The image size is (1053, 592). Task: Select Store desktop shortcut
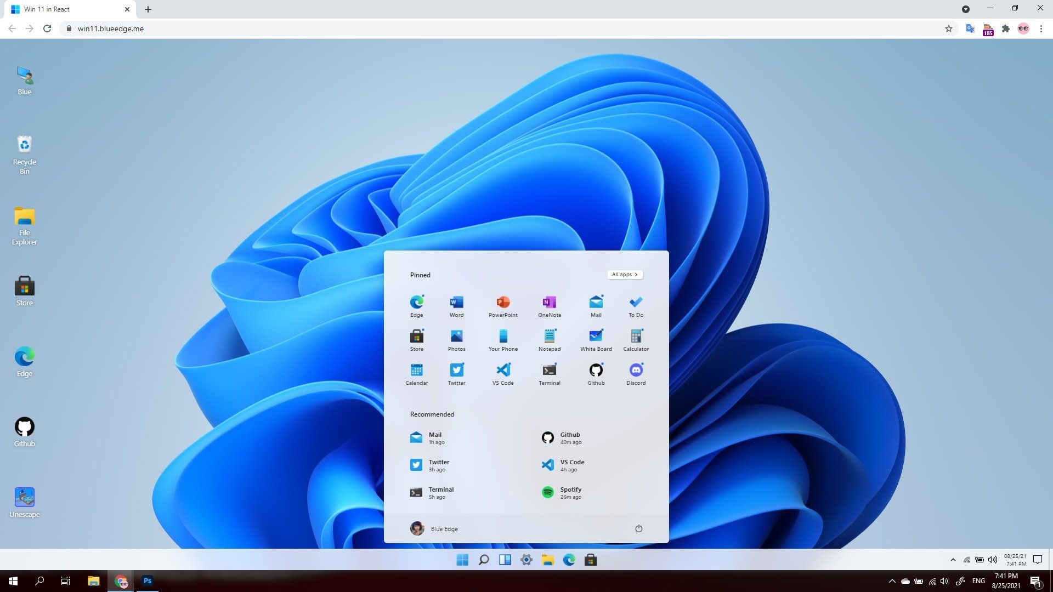pos(25,291)
